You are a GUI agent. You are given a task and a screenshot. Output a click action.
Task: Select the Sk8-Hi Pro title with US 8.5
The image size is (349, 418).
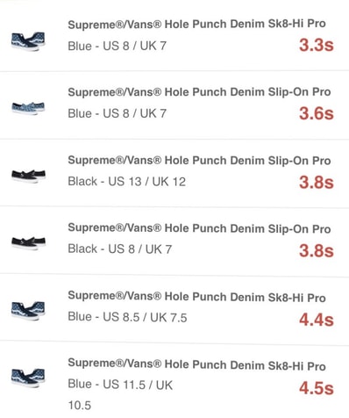click(x=196, y=297)
